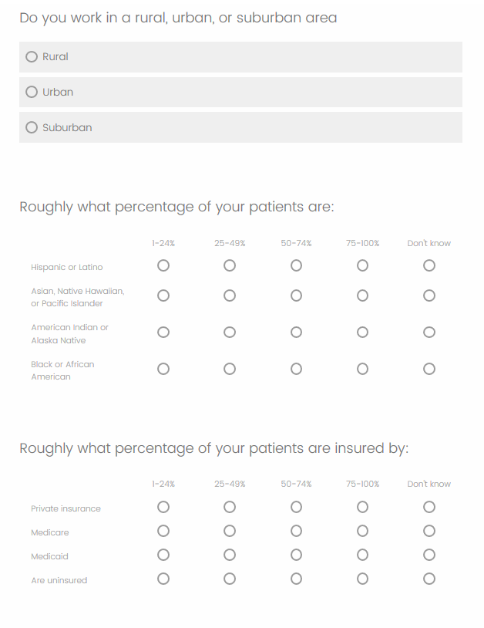Select 75-100% for Medicaid
484x628 pixels.
tap(362, 555)
